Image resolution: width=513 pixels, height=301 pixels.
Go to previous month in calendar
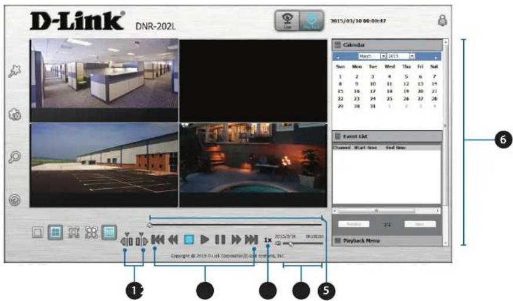click(x=338, y=57)
